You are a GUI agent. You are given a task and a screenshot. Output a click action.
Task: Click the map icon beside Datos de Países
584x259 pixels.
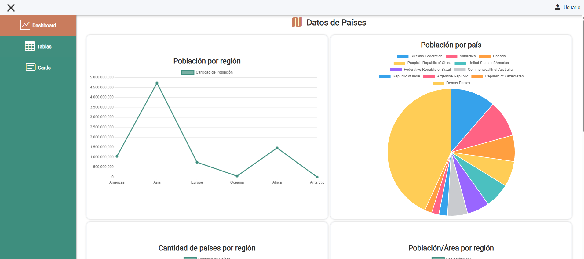(x=297, y=22)
